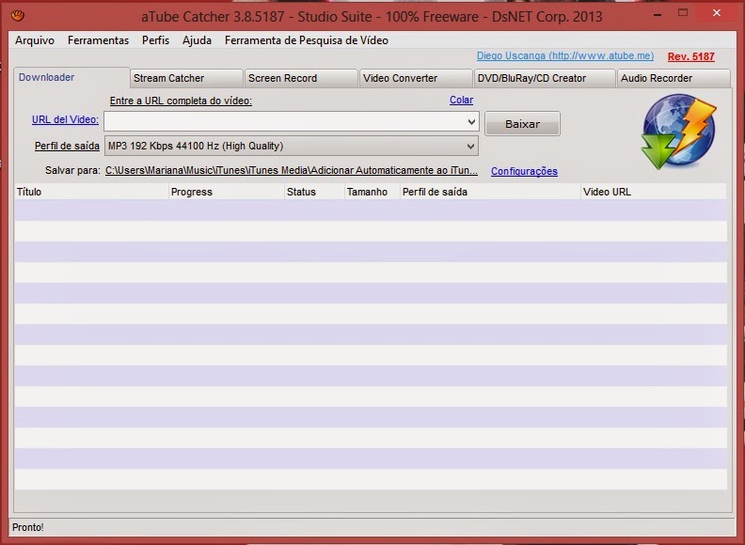Sort list by Título column header

[91, 192]
